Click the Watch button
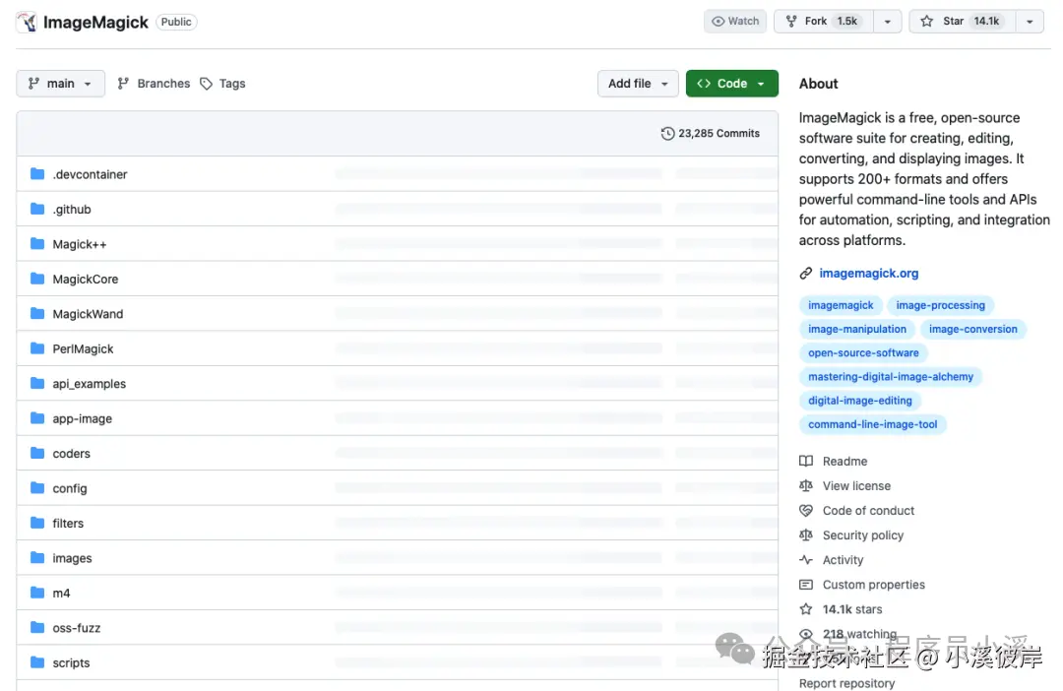Screen dimensions: 1063x691 coord(735,21)
